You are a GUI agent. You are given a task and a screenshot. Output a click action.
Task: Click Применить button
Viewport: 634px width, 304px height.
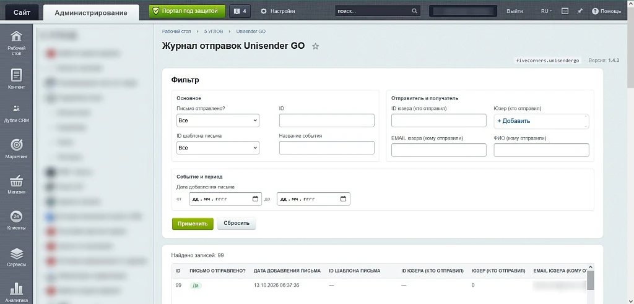(193, 223)
